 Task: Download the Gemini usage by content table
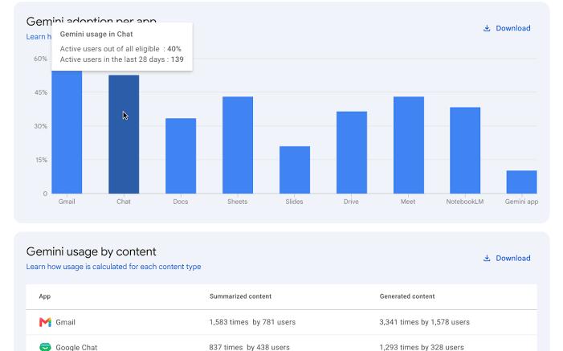507,259
